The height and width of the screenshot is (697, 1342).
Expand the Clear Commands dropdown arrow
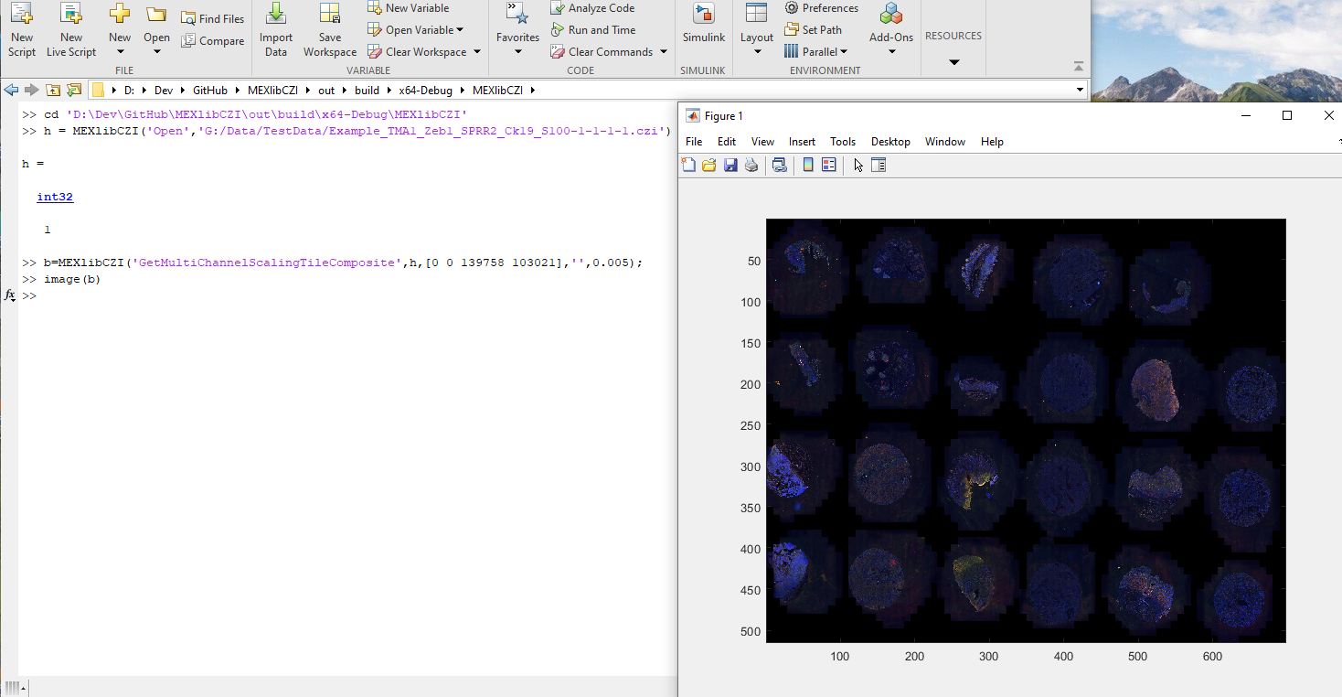pyautogui.click(x=663, y=52)
